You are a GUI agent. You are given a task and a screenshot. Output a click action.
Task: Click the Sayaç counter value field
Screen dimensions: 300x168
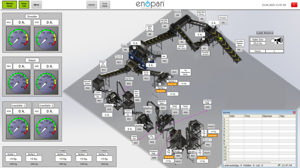point(274,51)
